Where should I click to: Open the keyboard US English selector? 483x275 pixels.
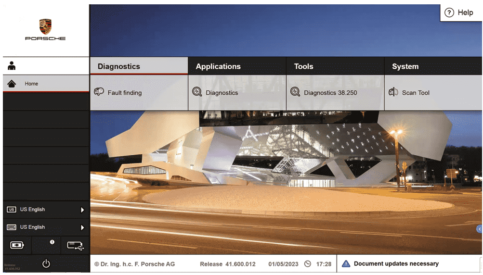pos(46,227)
